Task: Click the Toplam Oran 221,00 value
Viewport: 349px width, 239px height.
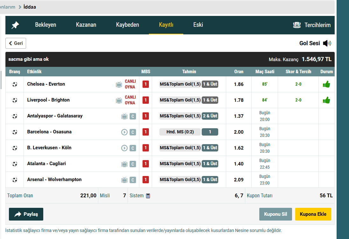Action: point(88,196)
